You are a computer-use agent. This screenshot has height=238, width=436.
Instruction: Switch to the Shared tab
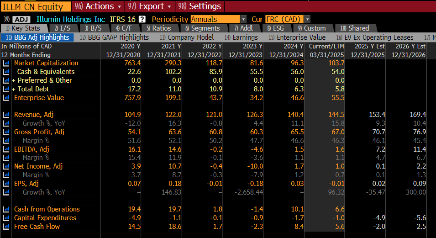[355, 28]
